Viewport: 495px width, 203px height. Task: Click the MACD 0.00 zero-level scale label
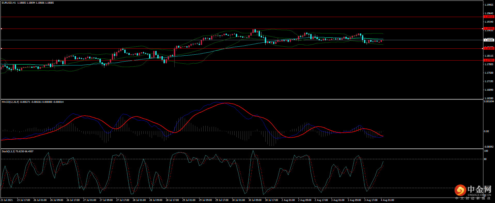[x=486, y=131]
